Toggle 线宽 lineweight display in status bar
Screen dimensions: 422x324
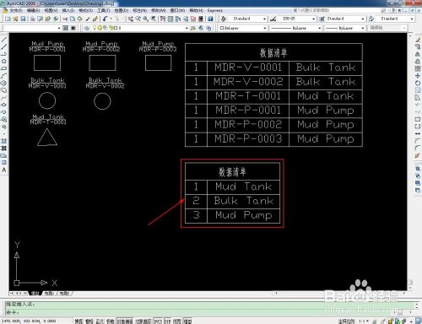click(x=177, y=321)
